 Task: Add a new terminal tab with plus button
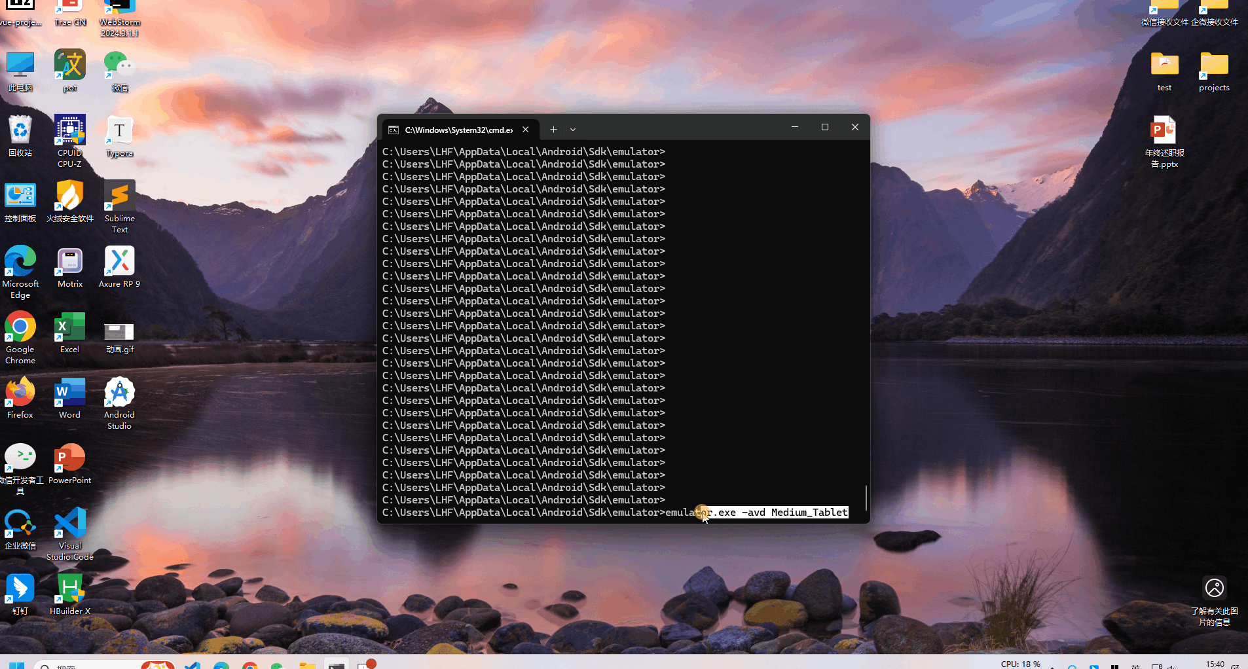[553, 130]
